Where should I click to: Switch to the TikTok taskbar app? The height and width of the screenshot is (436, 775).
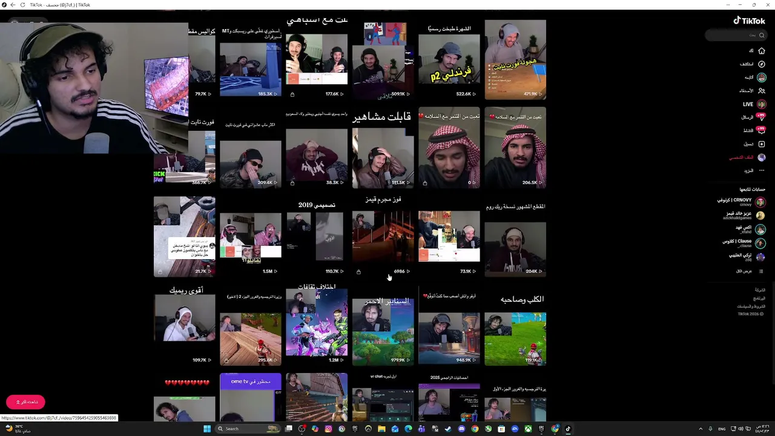click(x=568, y=429)
